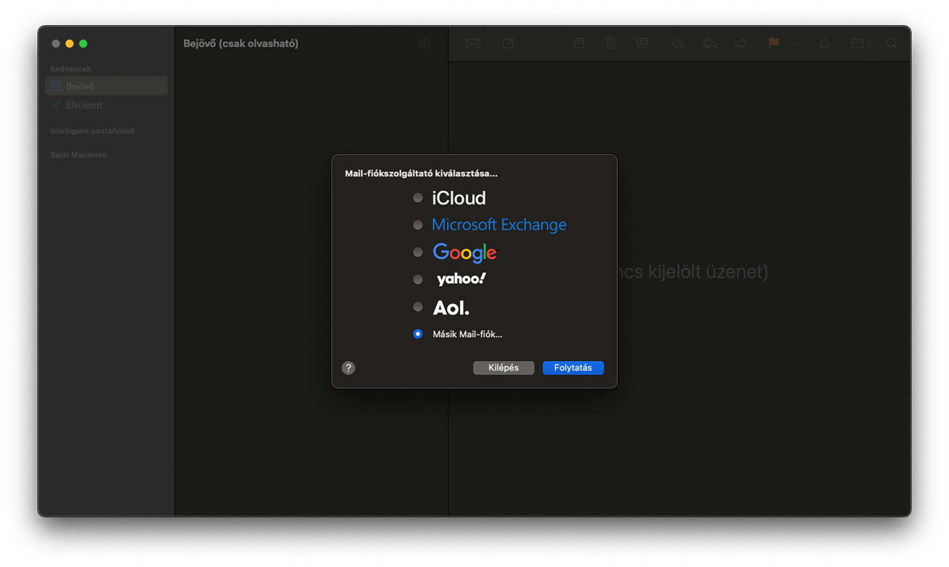Viewport: 949px width, 567px height.
Task: Select the Aol radio button
Action: coord(418,307)
